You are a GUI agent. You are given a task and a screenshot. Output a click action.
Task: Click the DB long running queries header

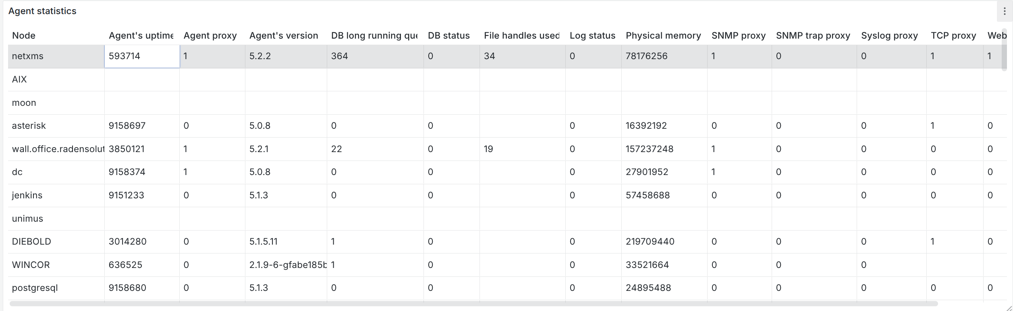point(374,35)
